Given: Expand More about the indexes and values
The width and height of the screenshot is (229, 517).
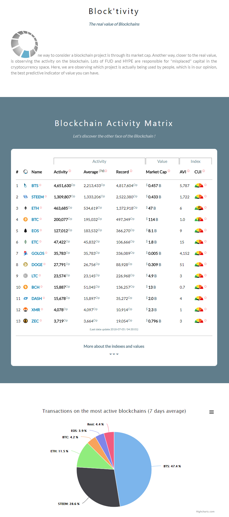Looking at the screenshot, I should click(x=114, y=346).
